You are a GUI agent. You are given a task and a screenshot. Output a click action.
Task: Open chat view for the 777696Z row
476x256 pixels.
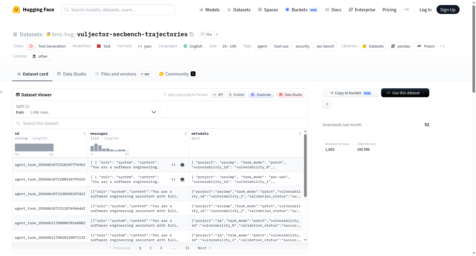pyautogui.click(x=182, y=165)
